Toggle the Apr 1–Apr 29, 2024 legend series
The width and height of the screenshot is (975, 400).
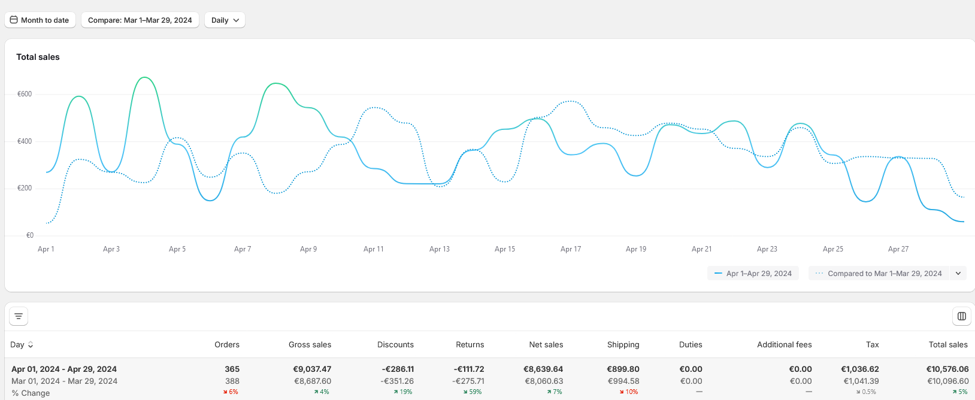(x=753, y=274)
